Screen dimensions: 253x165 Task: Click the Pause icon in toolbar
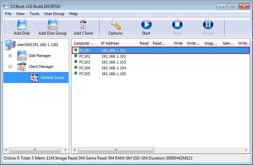click(x=208, y=25)
